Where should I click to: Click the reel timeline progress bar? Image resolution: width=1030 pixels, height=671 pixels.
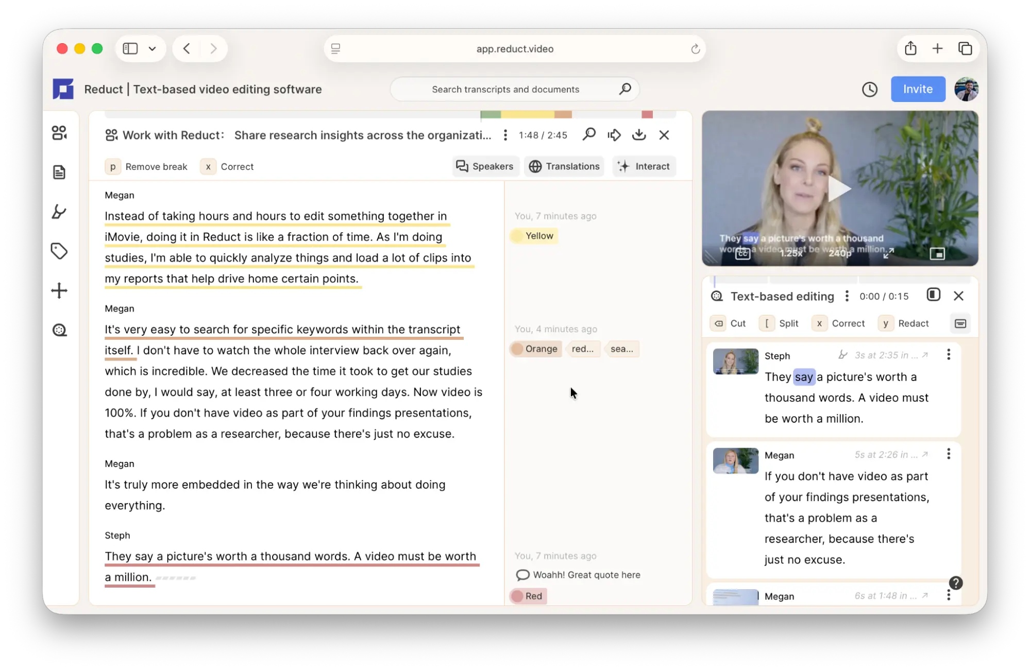pyautogui.click(x=840, y=280)
